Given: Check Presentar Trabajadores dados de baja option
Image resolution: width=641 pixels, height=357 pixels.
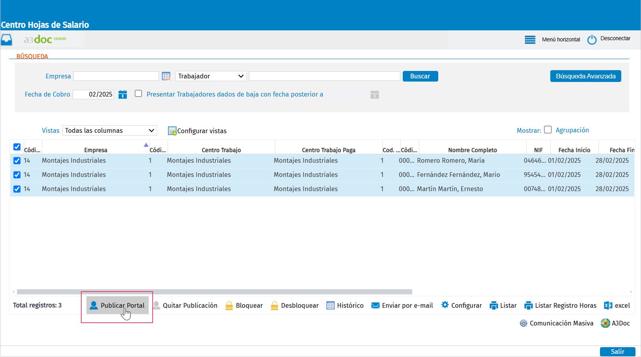Looking at the screenshot, I should point(138,93).
